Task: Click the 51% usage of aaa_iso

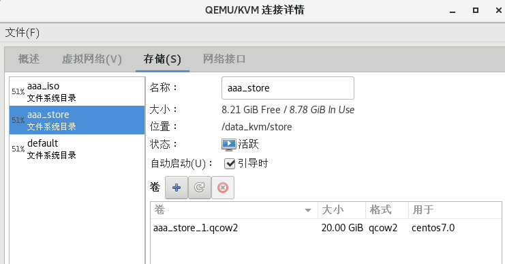Action: (x=18, y=91)
